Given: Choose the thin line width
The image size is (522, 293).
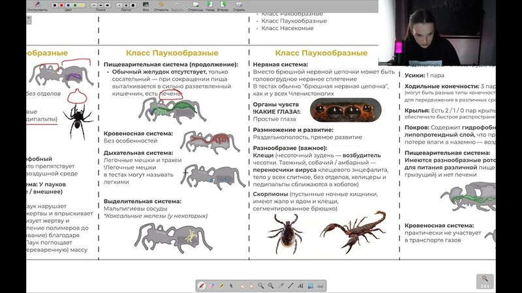Looking at the screenshot, I should click(x=94, y=5).
